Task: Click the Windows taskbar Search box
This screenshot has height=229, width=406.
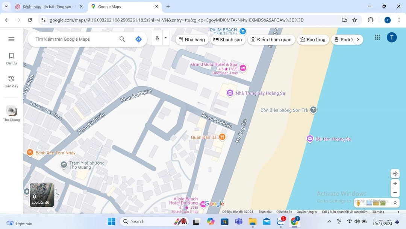Action: (x=155, y=221)
